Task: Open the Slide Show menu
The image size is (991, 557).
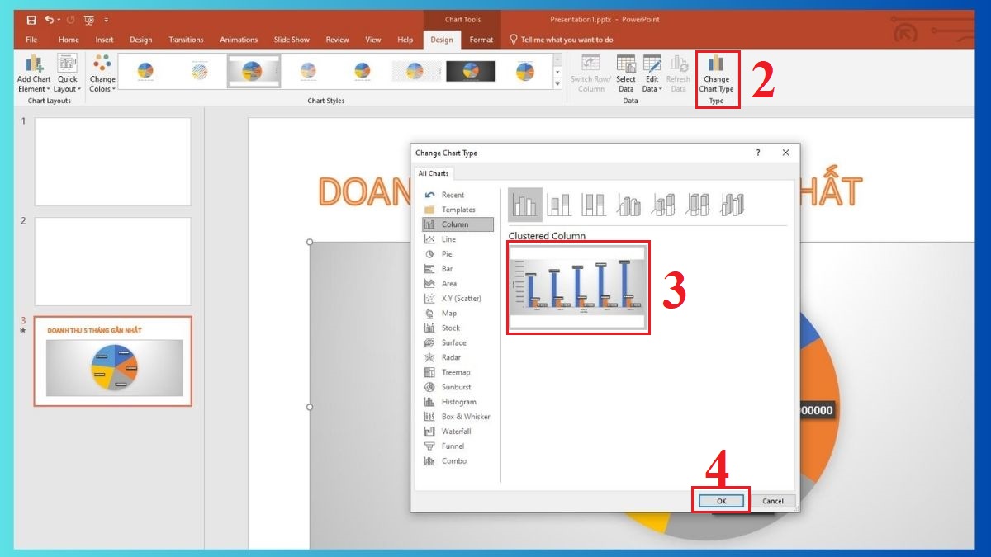Action: tap(292, 39)
